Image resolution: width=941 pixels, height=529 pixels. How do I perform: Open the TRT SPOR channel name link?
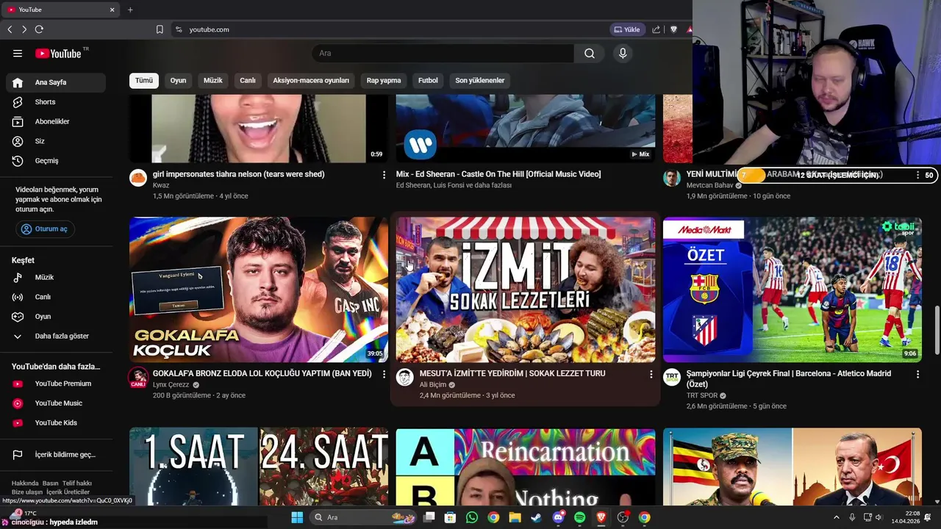tap(702, 396)
